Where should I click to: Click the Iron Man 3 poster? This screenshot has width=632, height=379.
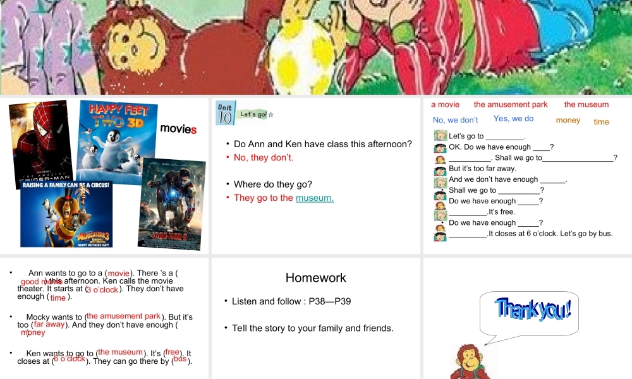click(172, 204)
